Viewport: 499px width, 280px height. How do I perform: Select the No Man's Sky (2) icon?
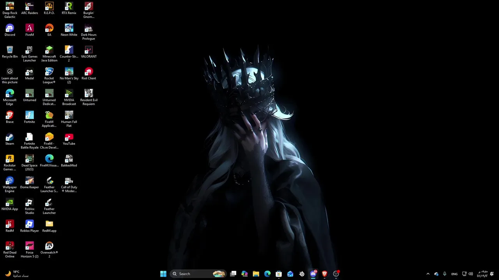point(69,75)
